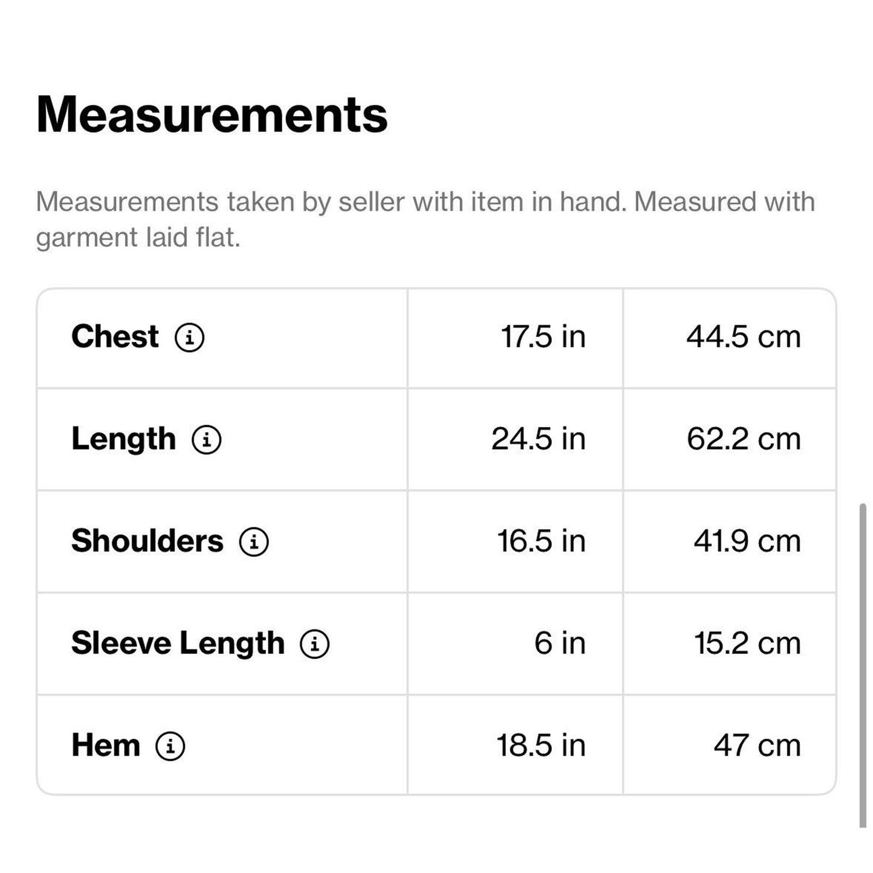This screenshot has height=873, width=873.
Task: Click the info icon next to Chest
Action: point(190,337)
